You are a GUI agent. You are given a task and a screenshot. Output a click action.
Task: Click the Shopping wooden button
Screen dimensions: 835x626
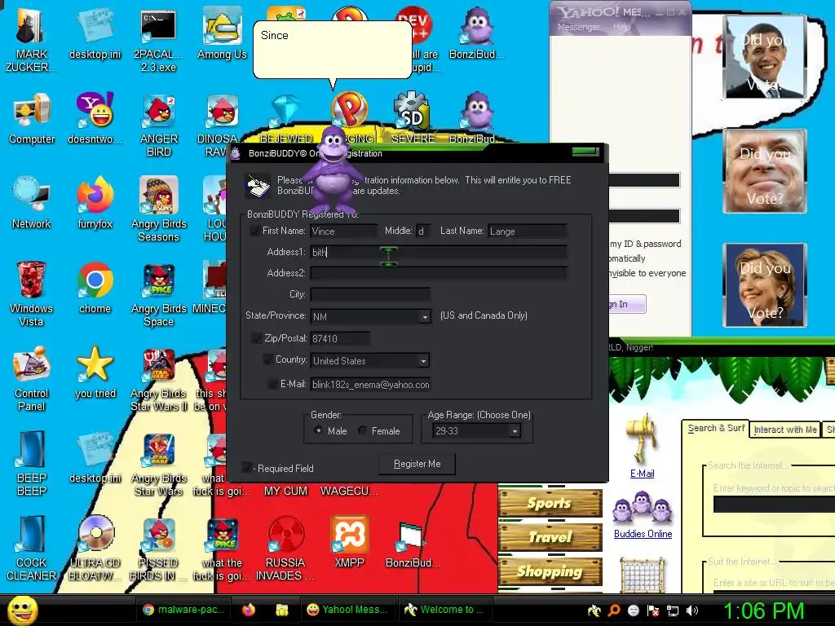(x=550, y=571)
